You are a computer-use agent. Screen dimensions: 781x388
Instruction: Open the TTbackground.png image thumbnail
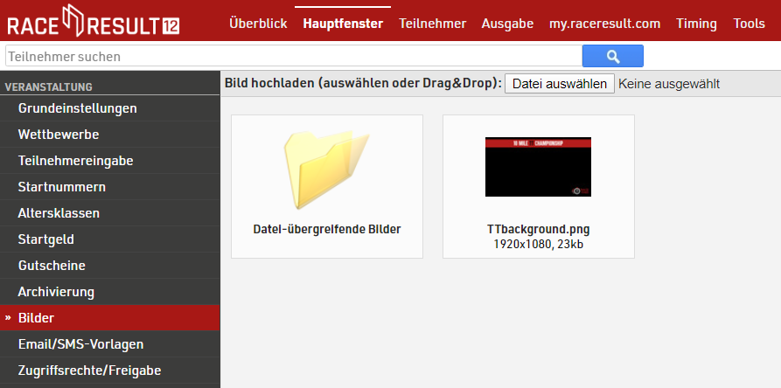(538, 168)
